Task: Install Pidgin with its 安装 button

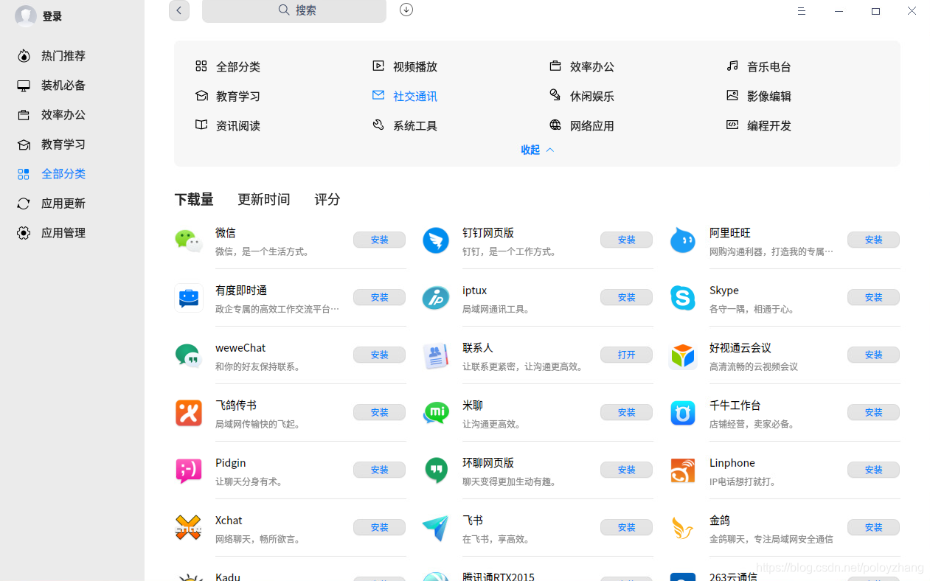Action: point(380,470)
